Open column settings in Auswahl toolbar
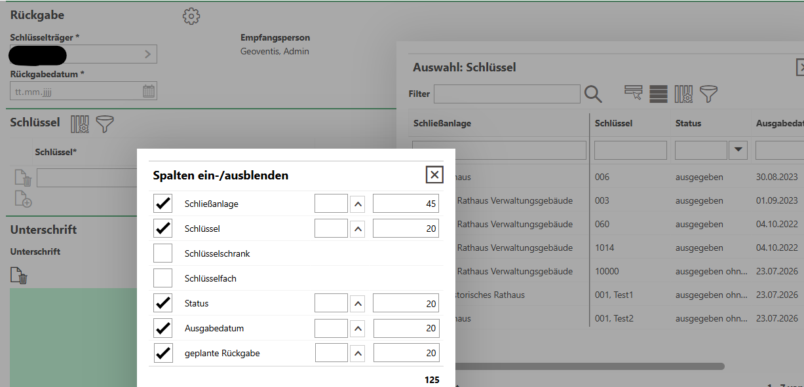804x387 pixels. point(683,94)
